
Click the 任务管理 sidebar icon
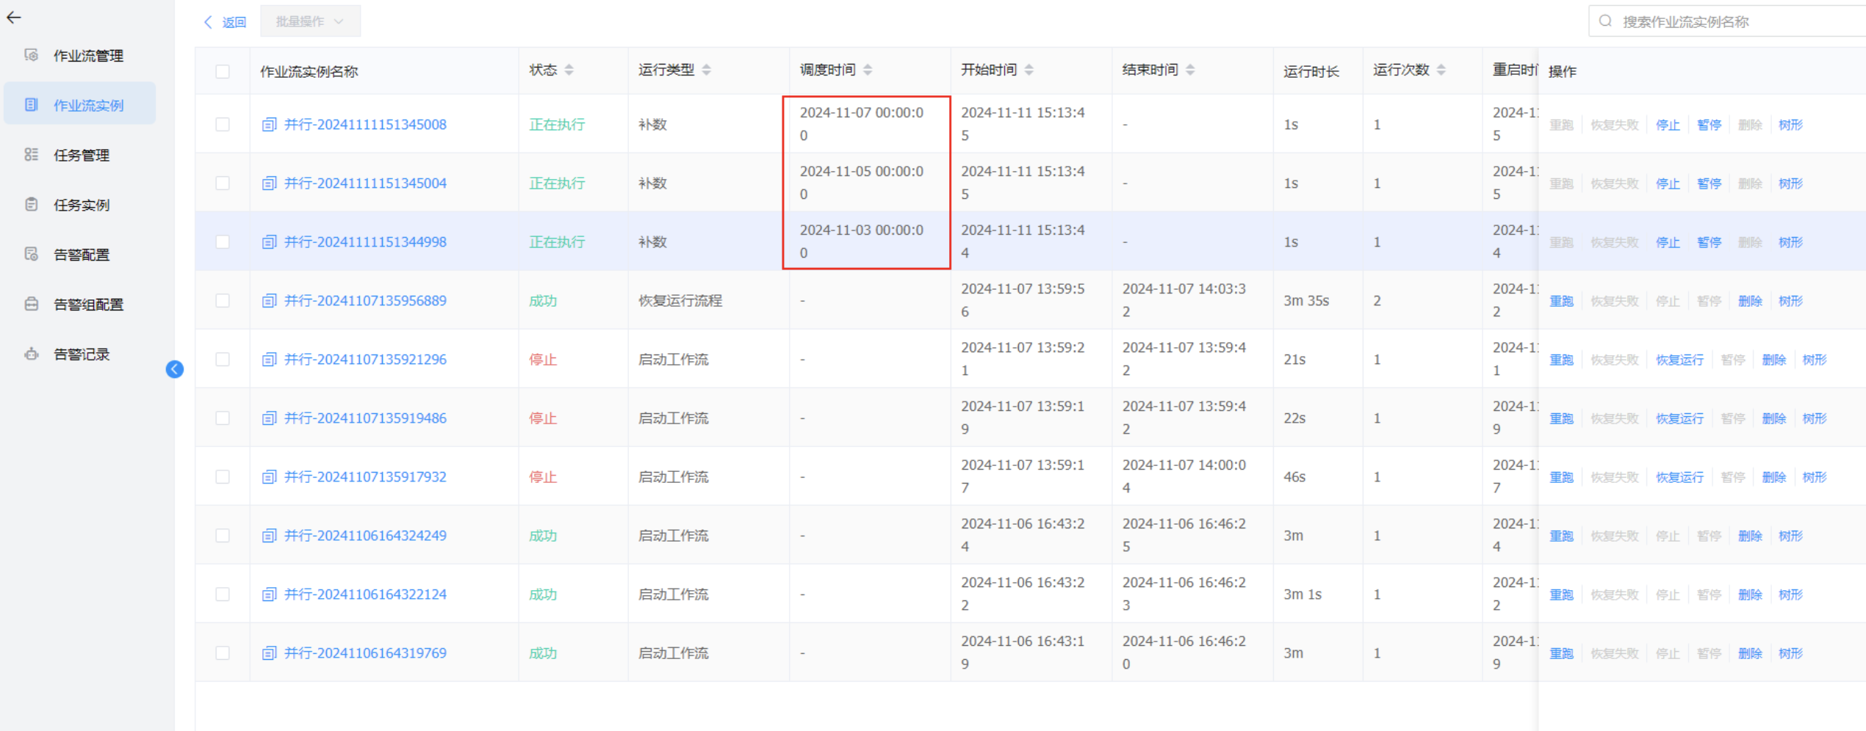(31, 155)
